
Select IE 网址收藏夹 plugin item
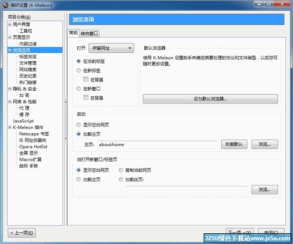33,140
